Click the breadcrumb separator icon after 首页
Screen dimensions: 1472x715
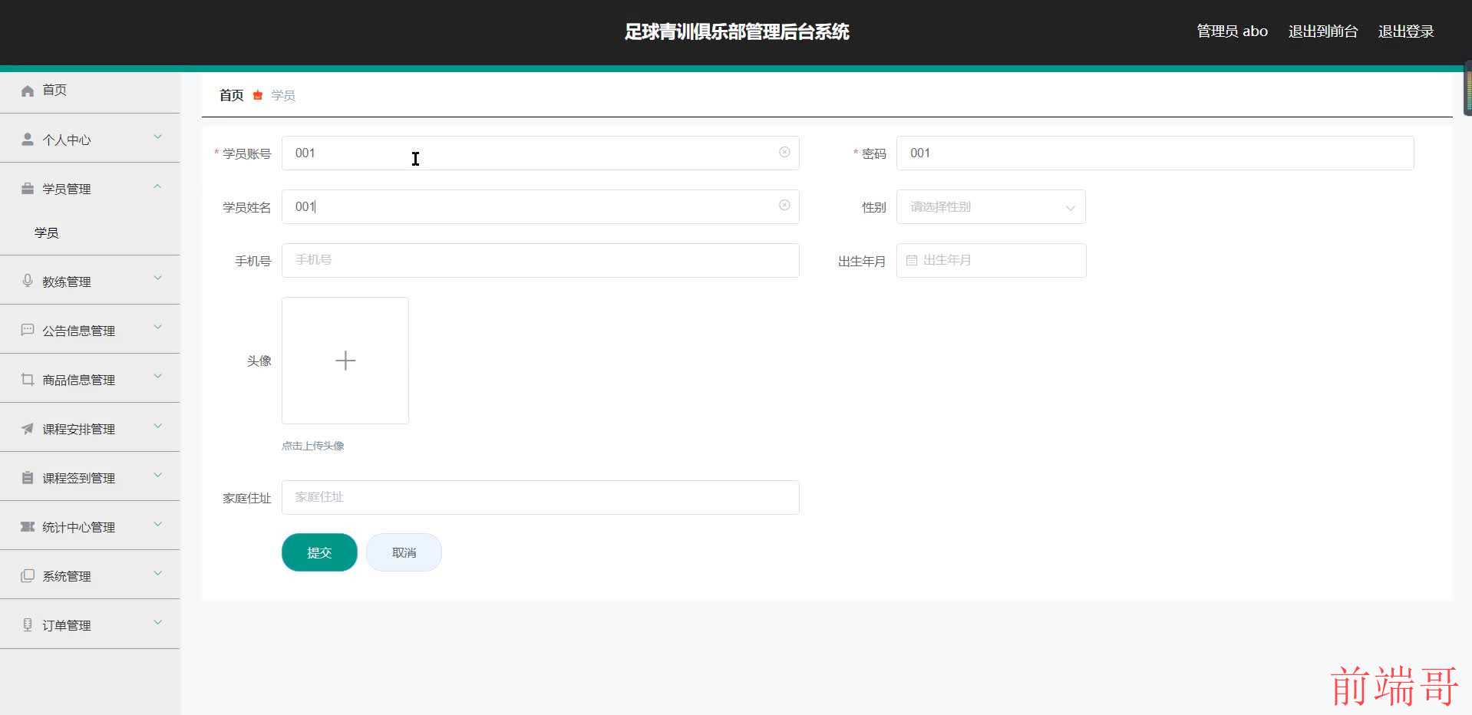coord(258,95)
